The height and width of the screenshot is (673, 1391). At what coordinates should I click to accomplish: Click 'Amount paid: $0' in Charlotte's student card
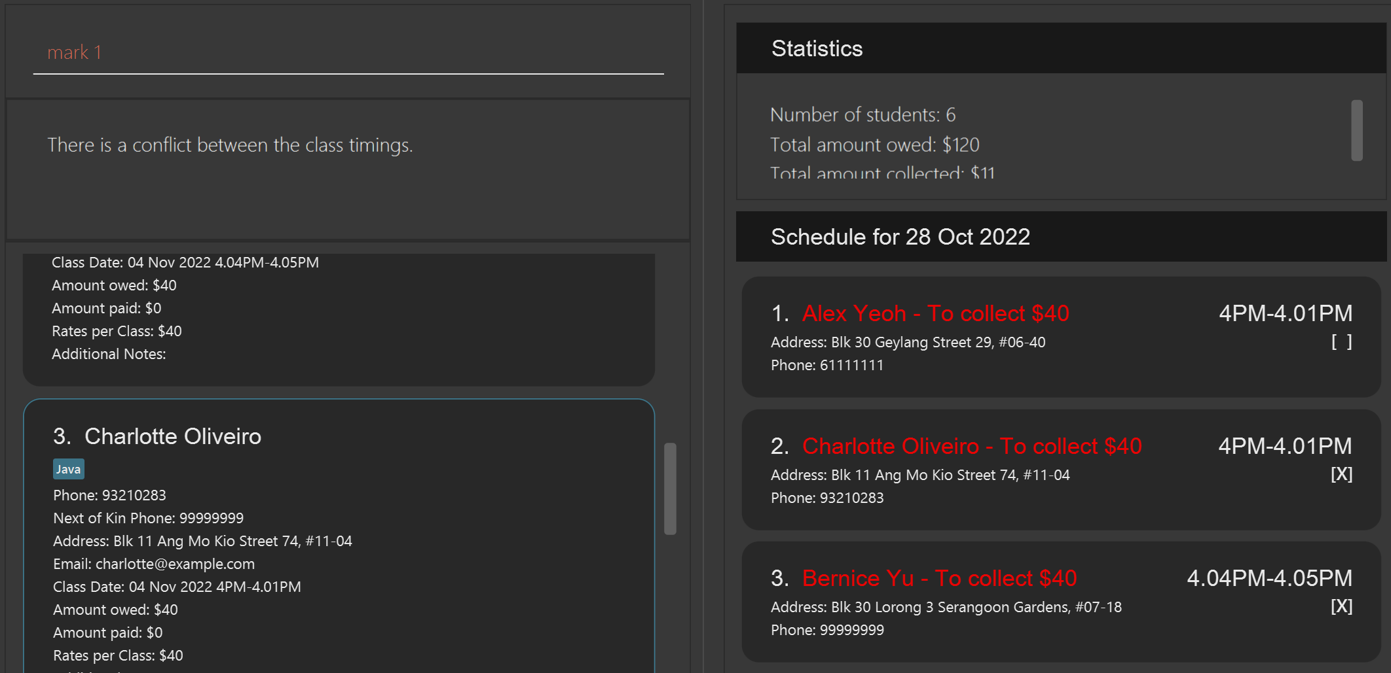[x=108, y=632]
